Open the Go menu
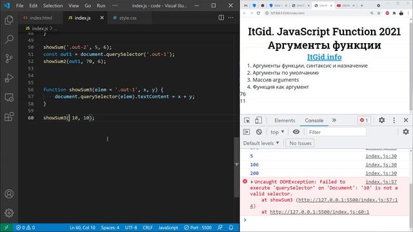Viewport: 413px width, 232px height. coord(88,6)
